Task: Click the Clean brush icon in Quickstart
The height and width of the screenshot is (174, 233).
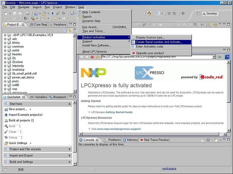Action: click(x=6, y=132)
